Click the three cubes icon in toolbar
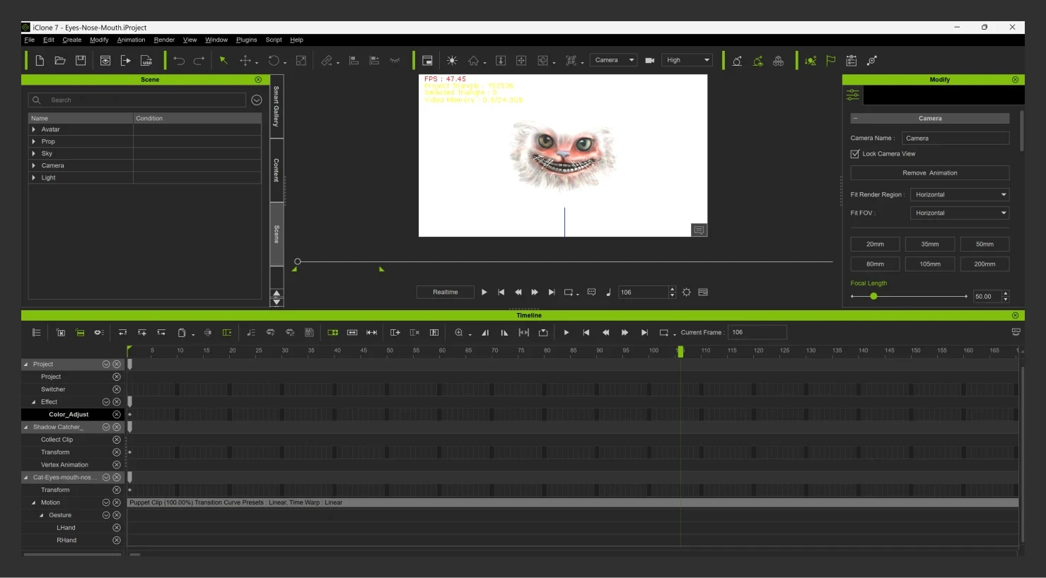1046x578 pixels. coord(778,61)
